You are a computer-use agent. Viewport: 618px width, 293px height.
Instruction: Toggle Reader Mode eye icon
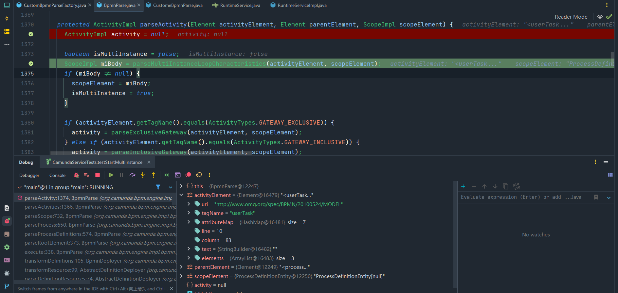click(x=600, y=17)
